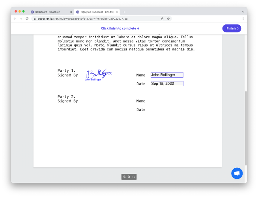Click 'Click finish to complete' text
Image resolution: width=258 pixels, height=197 pixels.
coord(120,28)
